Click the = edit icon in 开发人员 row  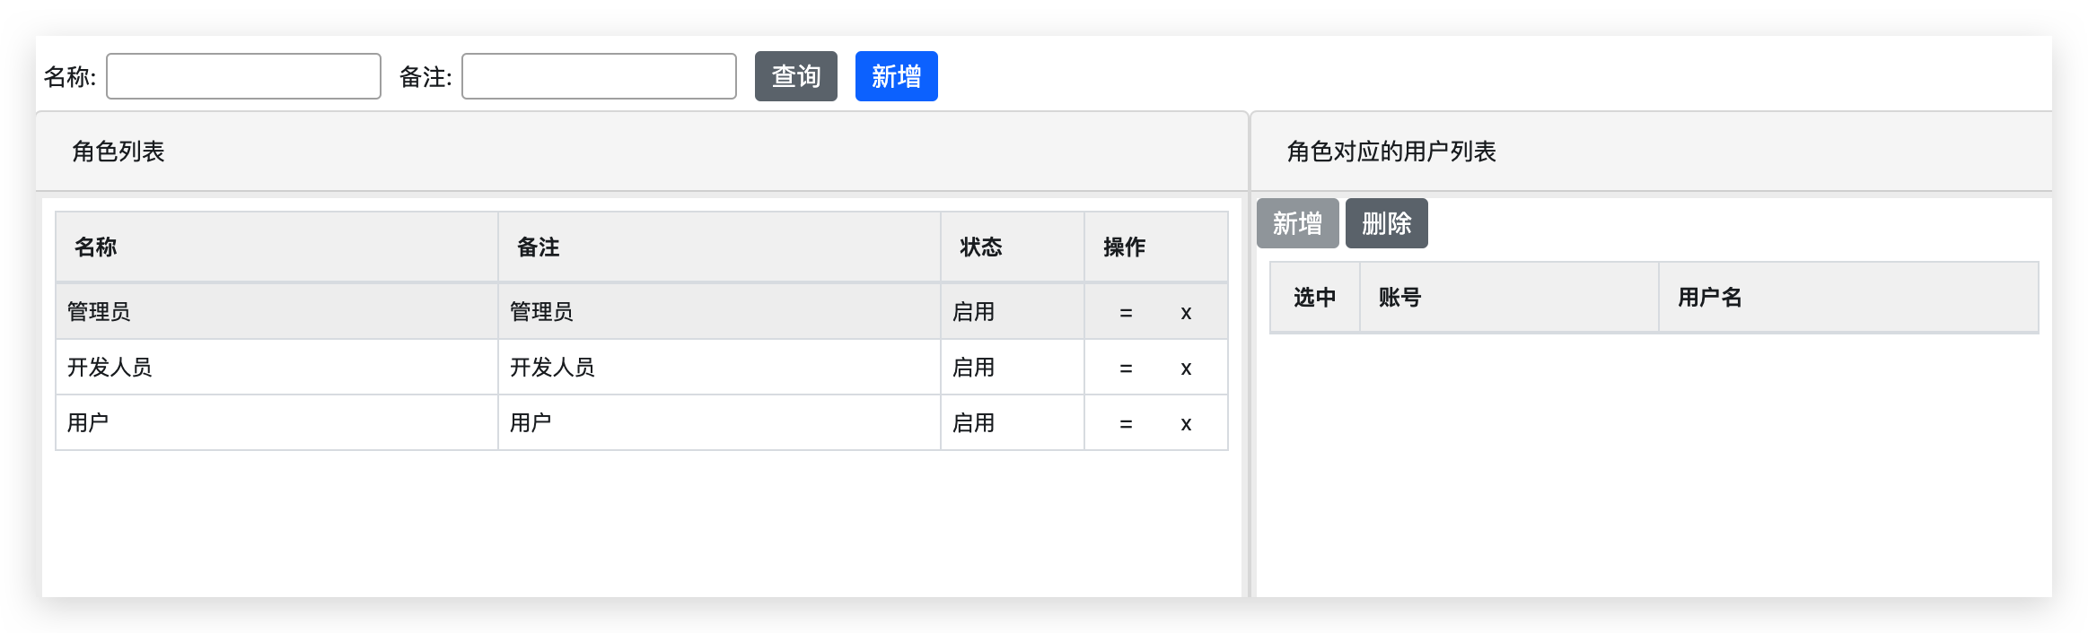(1126, 369)
